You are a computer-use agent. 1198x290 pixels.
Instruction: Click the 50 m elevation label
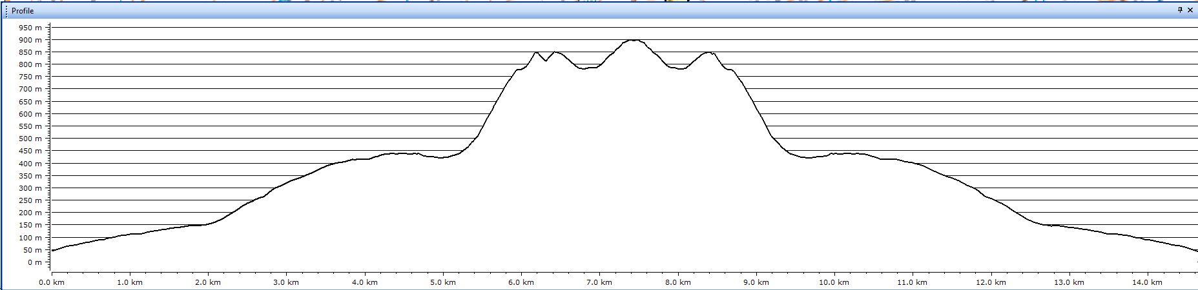32,250
